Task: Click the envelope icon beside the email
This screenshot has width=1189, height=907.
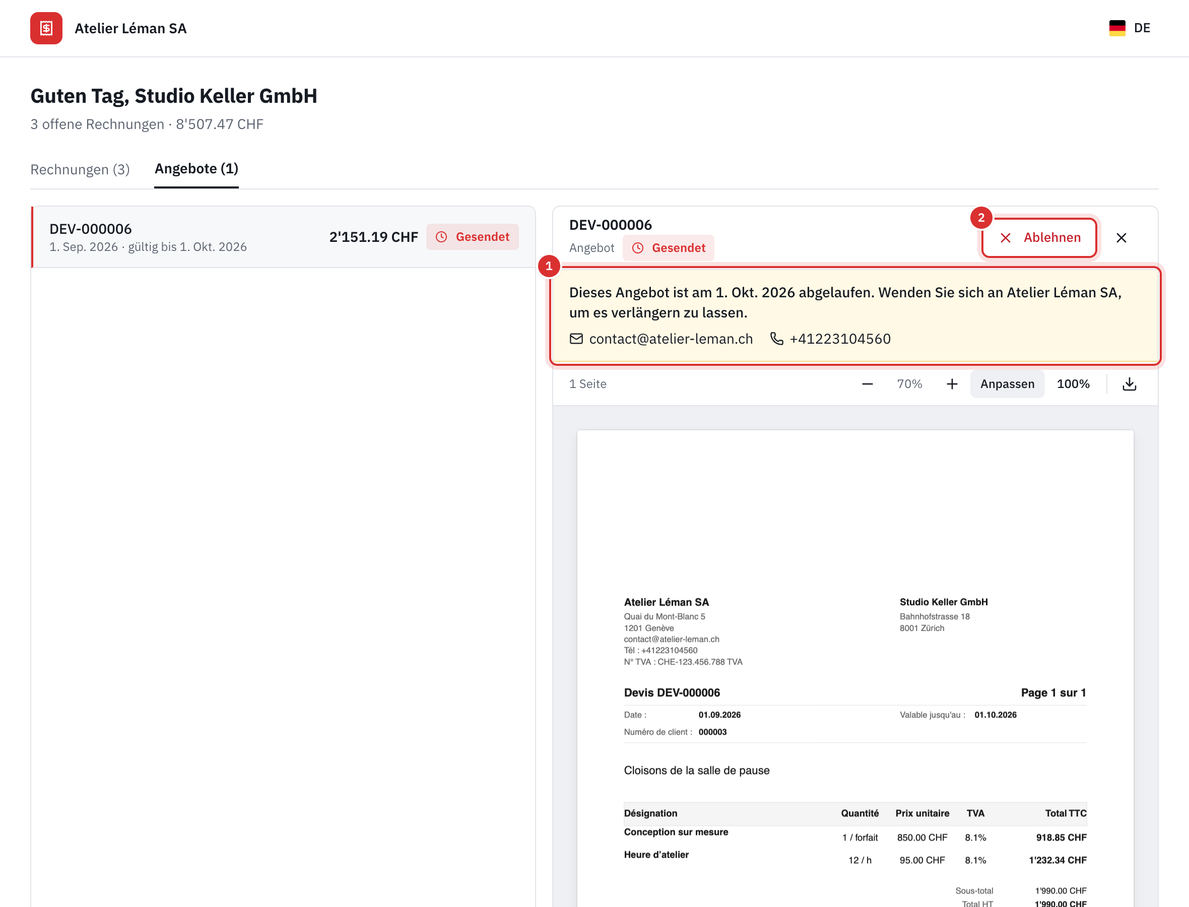Action: click(576, 339)
